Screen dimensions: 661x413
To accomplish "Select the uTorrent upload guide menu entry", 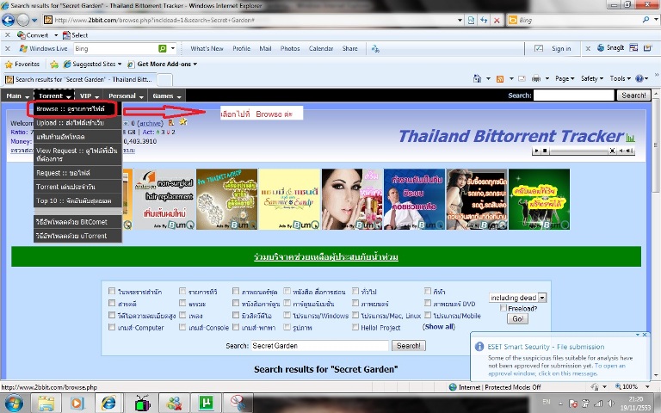I will click(77, 236).
